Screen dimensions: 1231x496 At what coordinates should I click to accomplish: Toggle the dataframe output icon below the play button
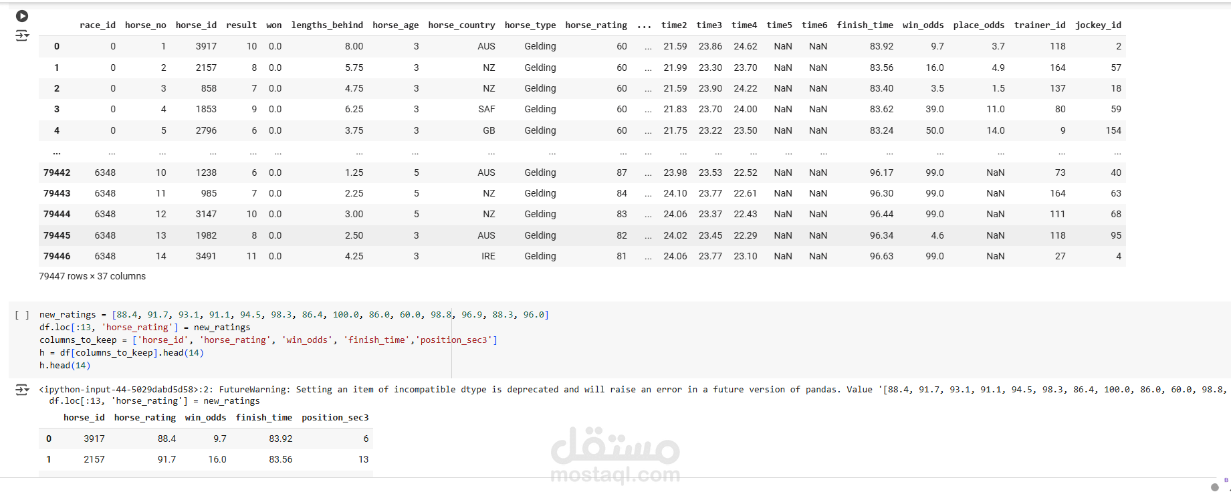pos(22,35)
